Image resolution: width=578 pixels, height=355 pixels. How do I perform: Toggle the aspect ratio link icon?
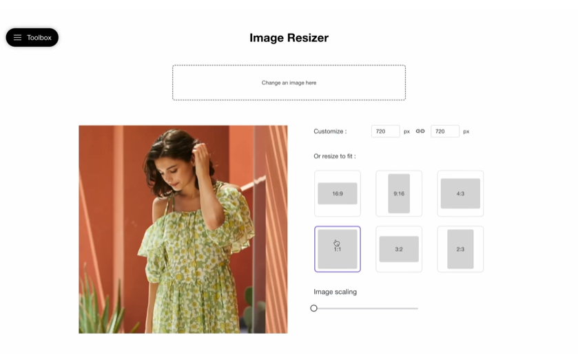coord(420,131)
